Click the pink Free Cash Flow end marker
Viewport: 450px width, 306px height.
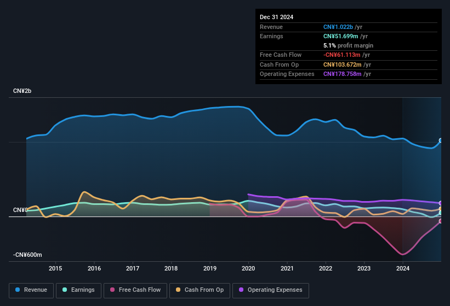(441, 221)
